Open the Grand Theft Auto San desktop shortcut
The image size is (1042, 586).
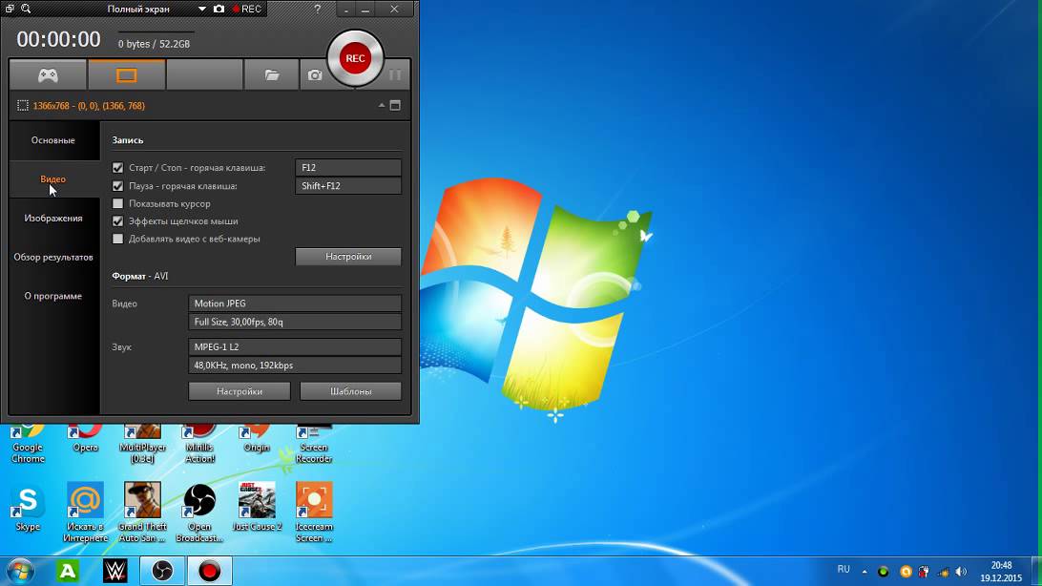point(142,513)
